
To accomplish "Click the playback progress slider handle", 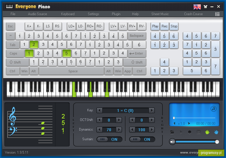I will point(174,118).
